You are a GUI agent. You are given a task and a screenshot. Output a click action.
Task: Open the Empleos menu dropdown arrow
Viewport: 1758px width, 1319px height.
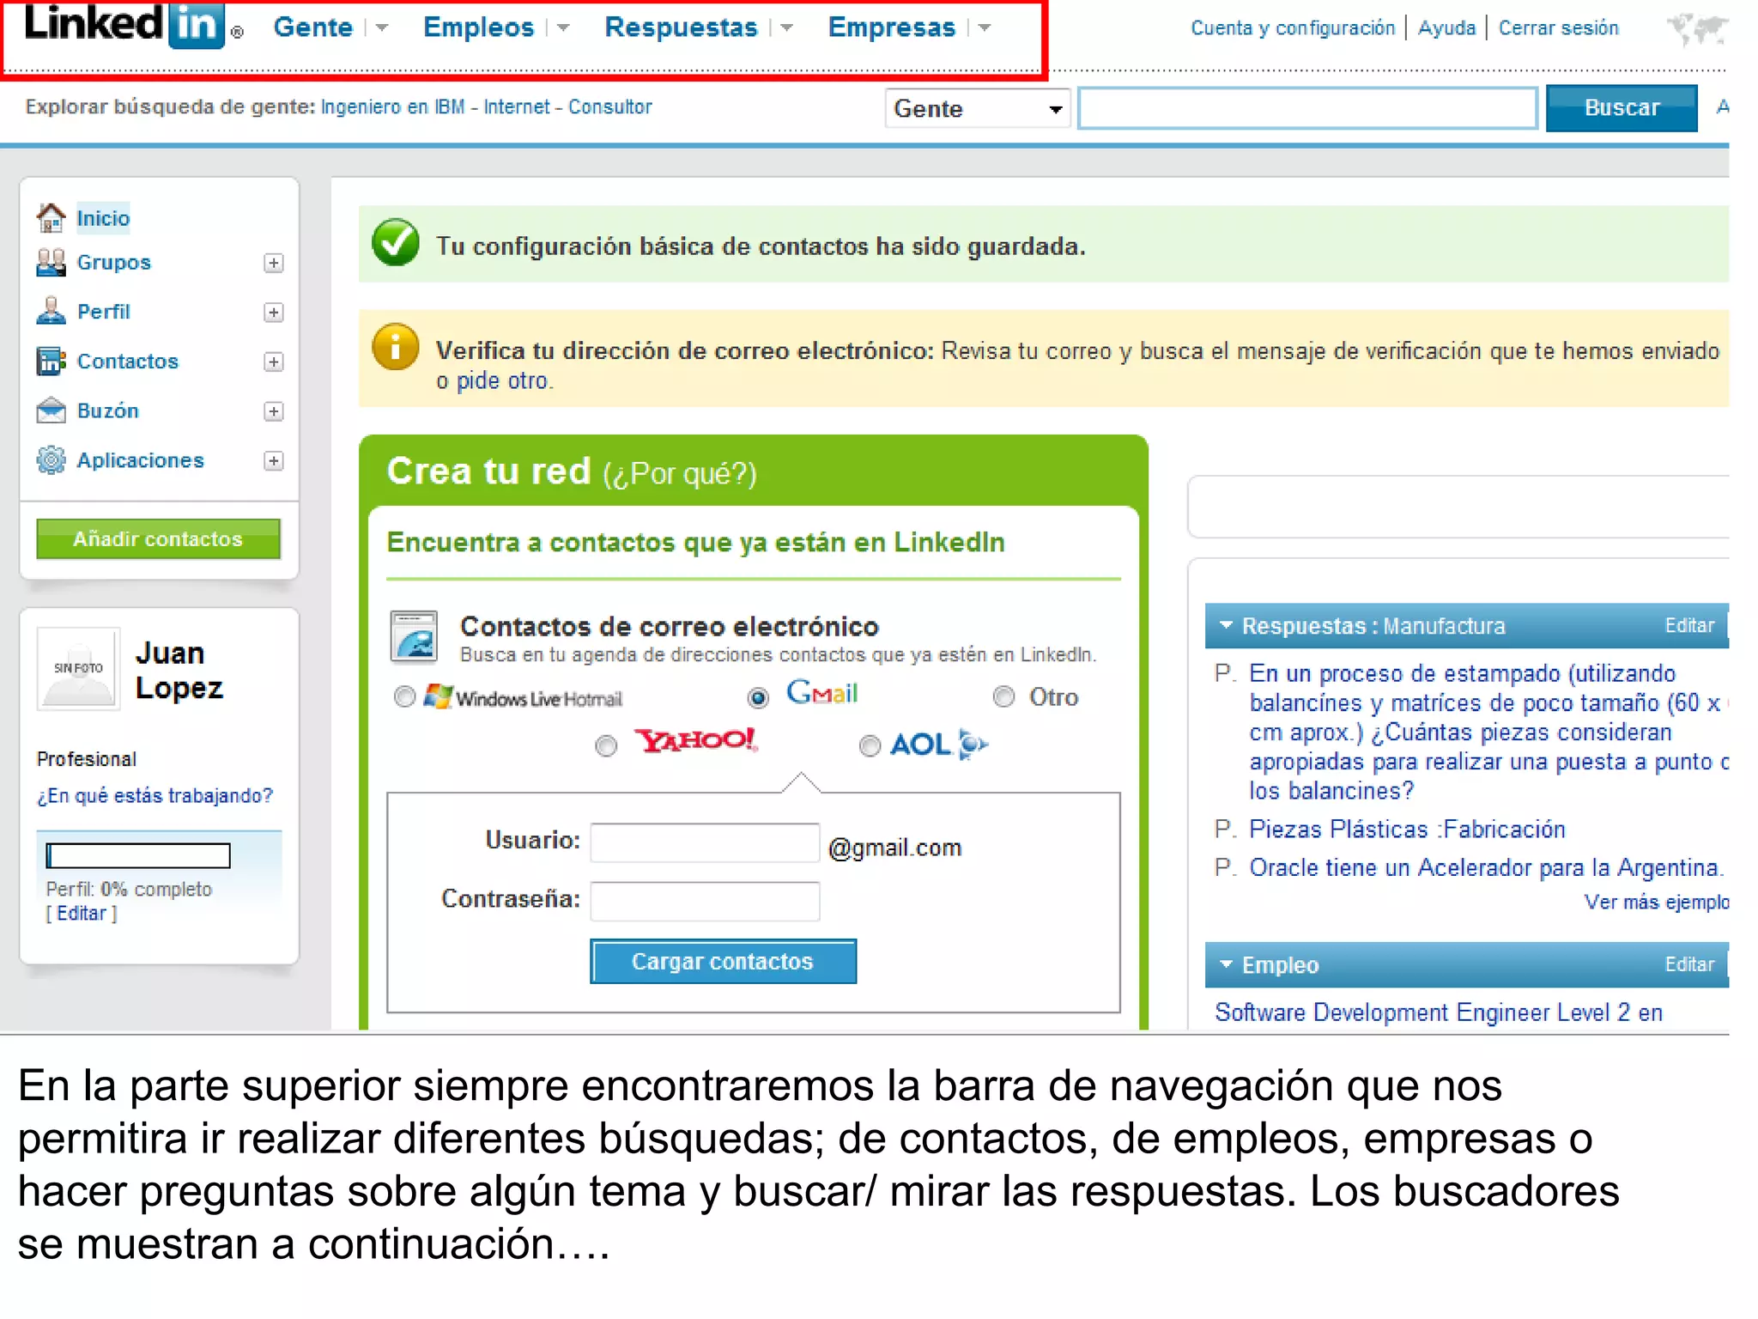pyautogui.click(x=563, y=28)
